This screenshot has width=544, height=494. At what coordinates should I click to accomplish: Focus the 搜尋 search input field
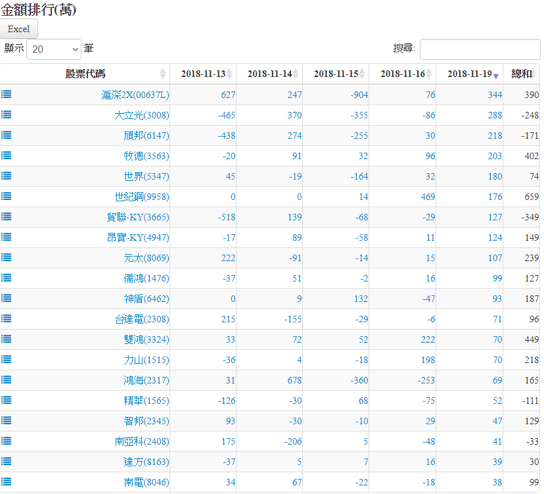[479, 49]
